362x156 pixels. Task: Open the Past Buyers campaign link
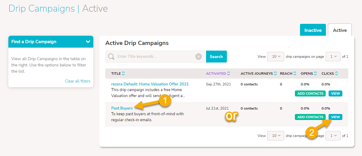pos(122,108)
